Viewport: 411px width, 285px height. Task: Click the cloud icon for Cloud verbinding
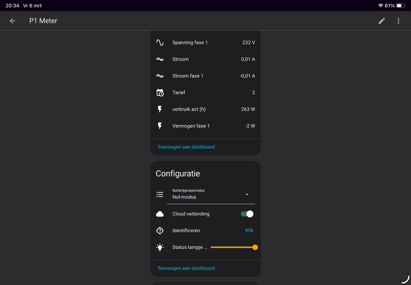(x=160, y=214)
